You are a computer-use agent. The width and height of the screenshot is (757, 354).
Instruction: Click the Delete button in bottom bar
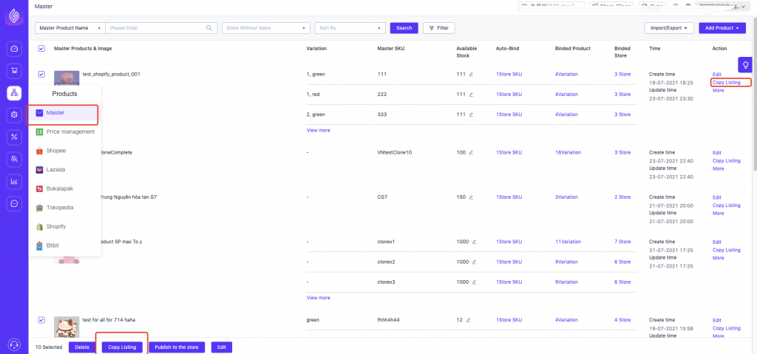coord(82,347)
